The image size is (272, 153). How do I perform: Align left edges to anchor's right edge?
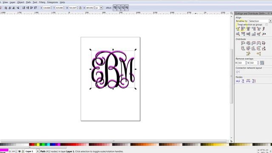pos(259,29)
